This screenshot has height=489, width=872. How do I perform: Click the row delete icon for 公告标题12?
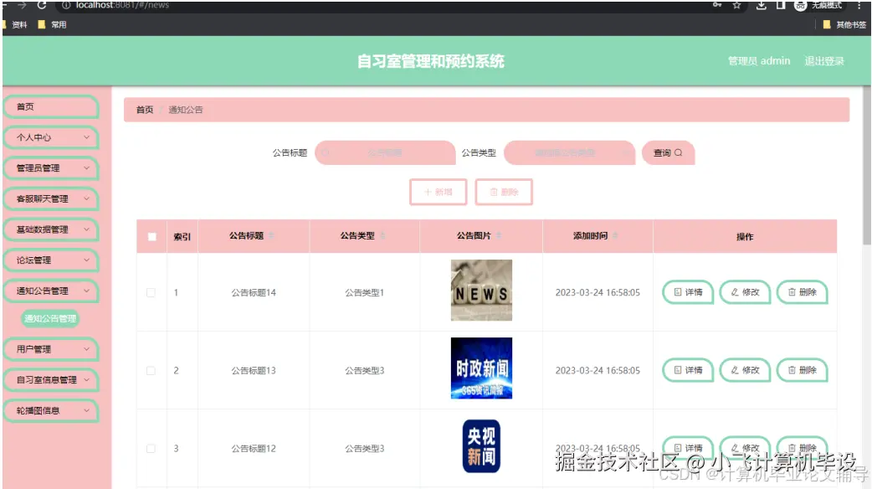[792, 447]
